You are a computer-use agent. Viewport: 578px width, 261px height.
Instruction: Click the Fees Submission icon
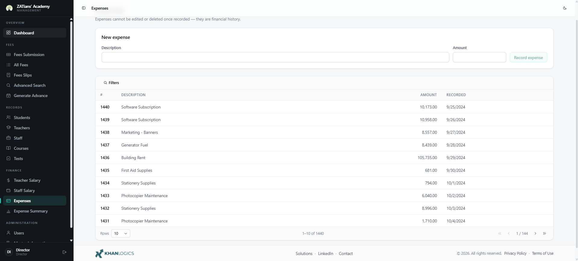[x=8, y=55]
